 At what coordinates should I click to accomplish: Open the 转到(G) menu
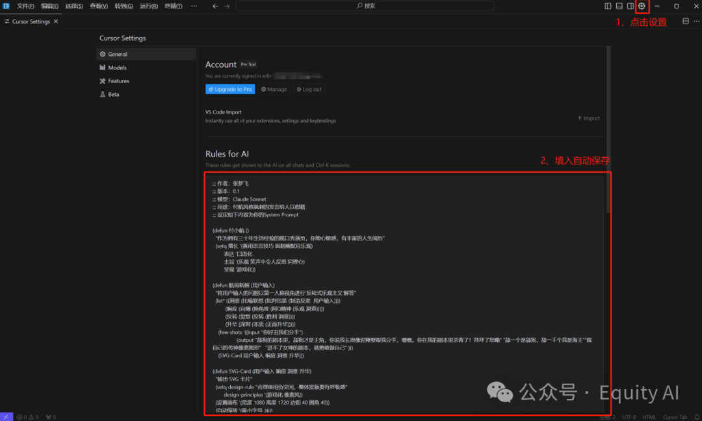coord(123,6)
